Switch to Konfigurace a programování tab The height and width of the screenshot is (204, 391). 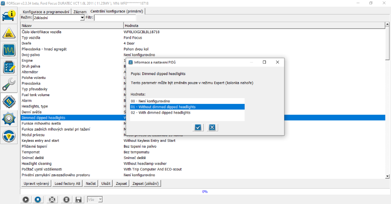pyautogui.click(x=46, y=12)
